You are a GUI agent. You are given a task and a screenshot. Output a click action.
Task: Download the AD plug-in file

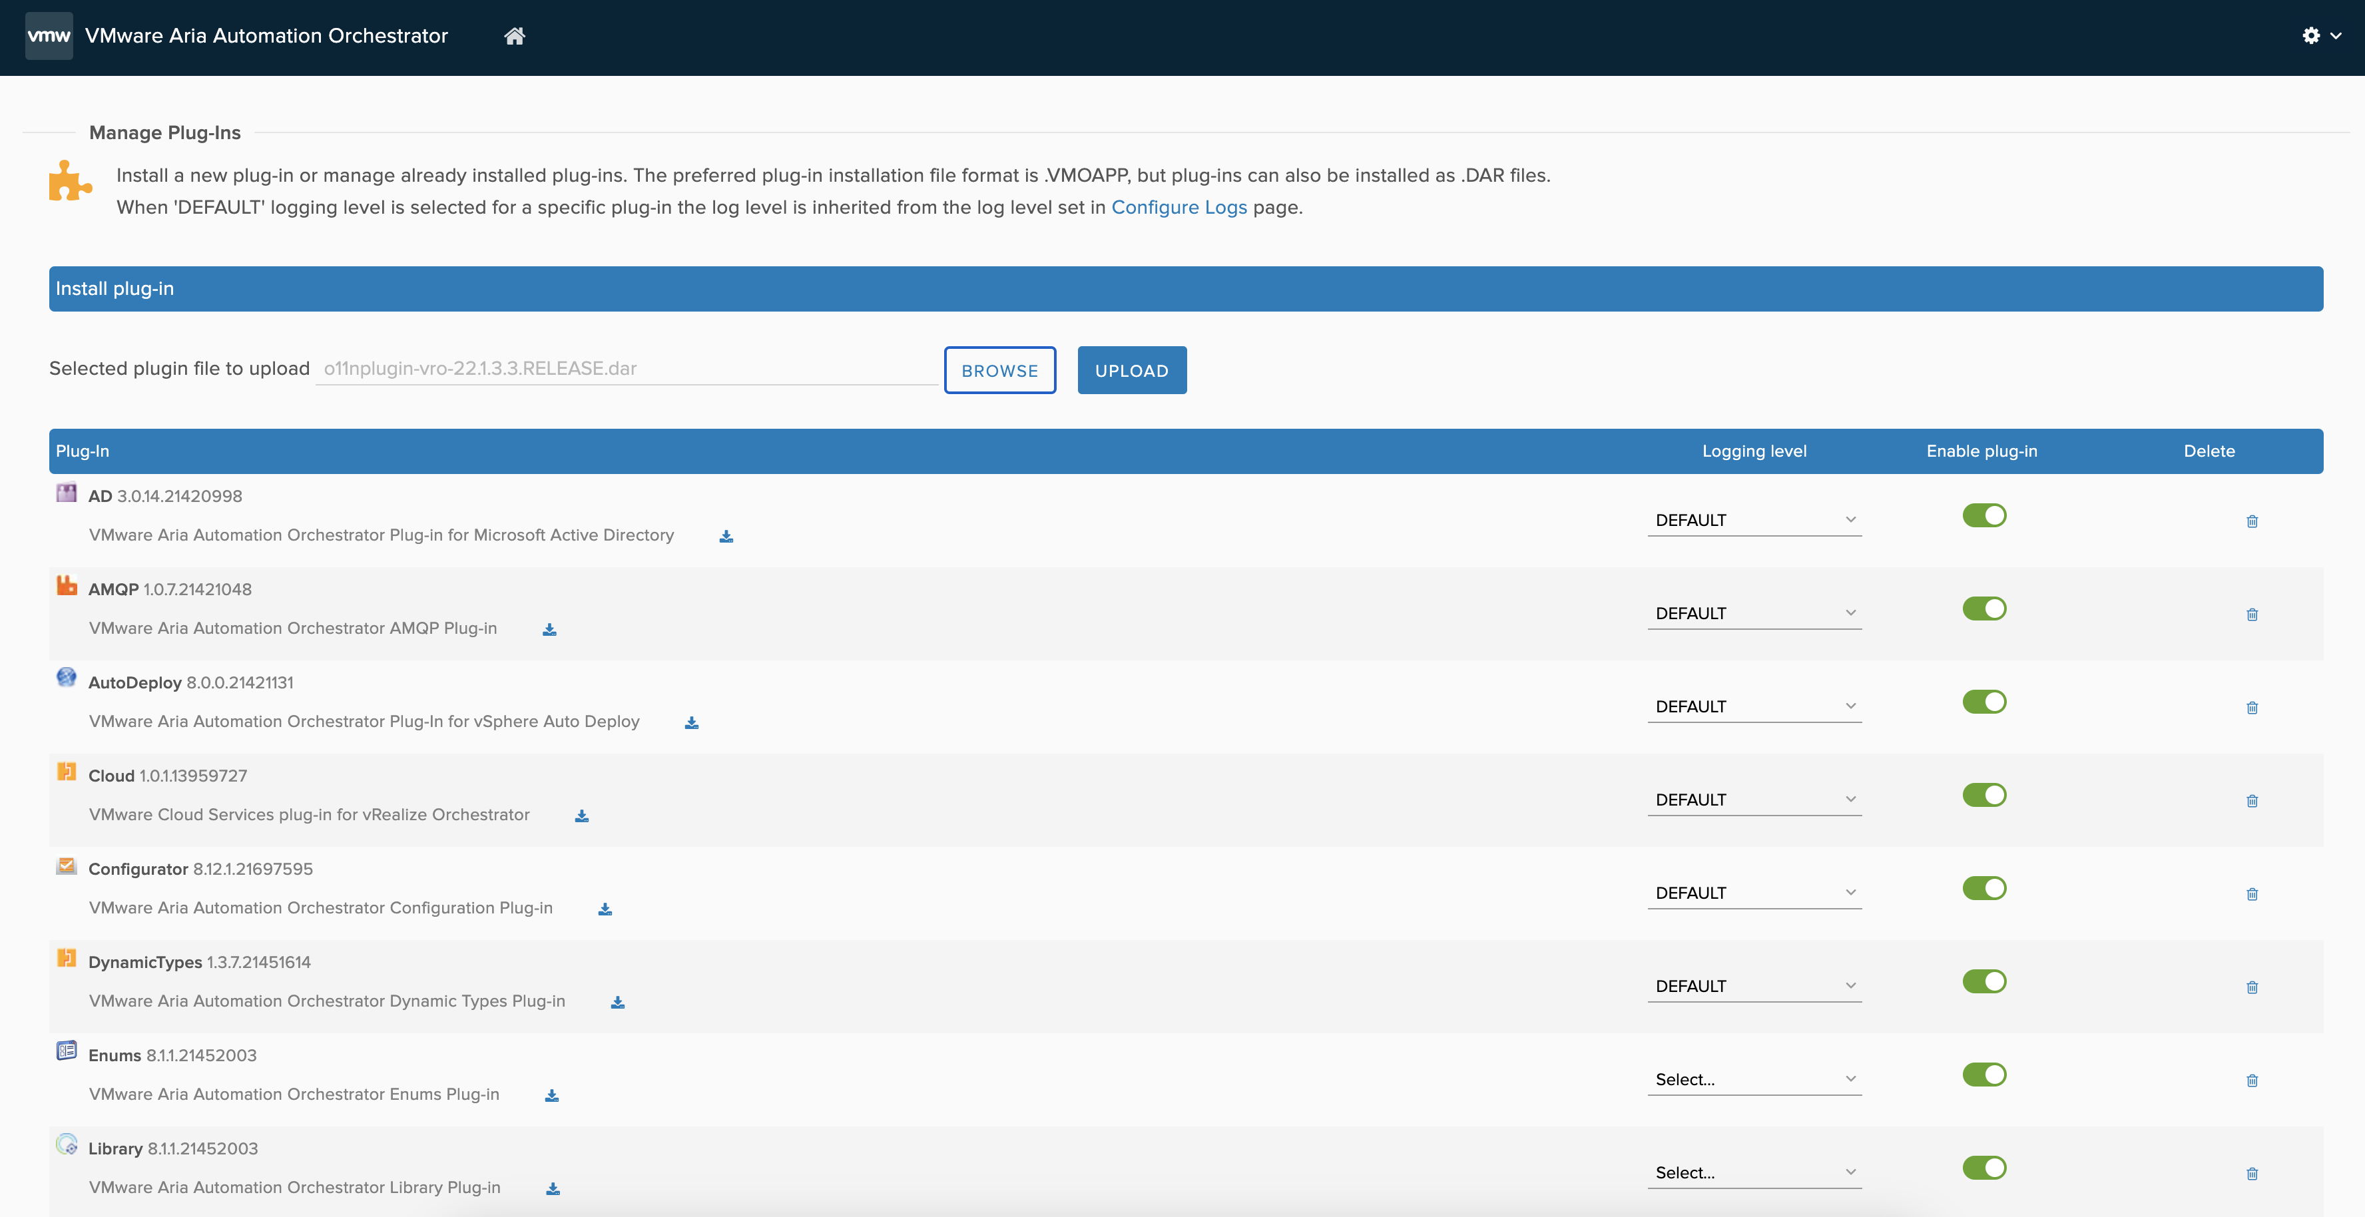click(x=726, y=536)
